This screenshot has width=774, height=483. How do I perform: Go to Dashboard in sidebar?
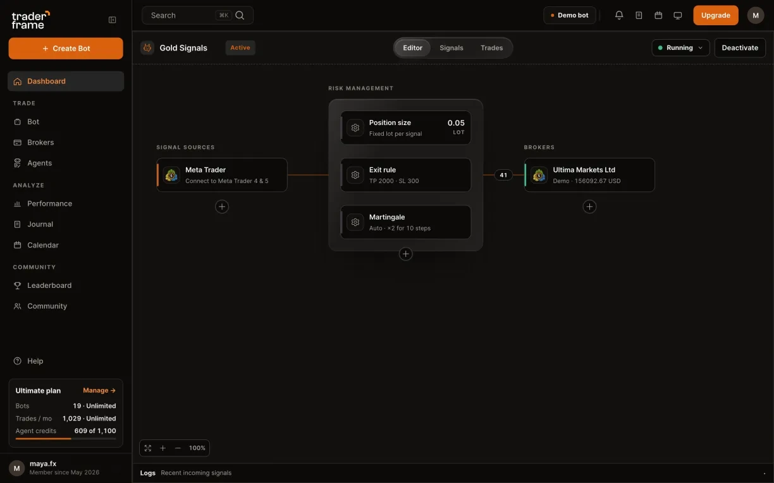click(x=66, y=81)
